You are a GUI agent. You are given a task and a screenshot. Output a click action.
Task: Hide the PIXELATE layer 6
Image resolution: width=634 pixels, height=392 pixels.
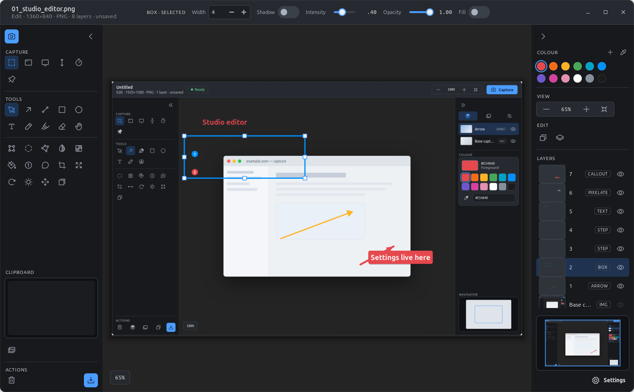click(620, 193)
